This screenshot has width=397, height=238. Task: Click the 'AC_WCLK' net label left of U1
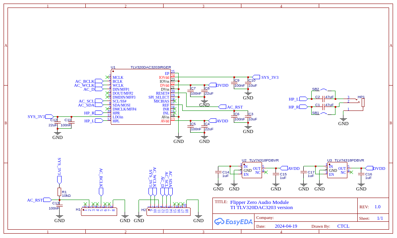84,86
